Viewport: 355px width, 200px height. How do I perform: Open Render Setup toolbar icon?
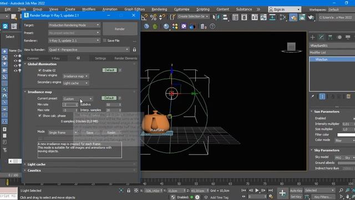293,17
